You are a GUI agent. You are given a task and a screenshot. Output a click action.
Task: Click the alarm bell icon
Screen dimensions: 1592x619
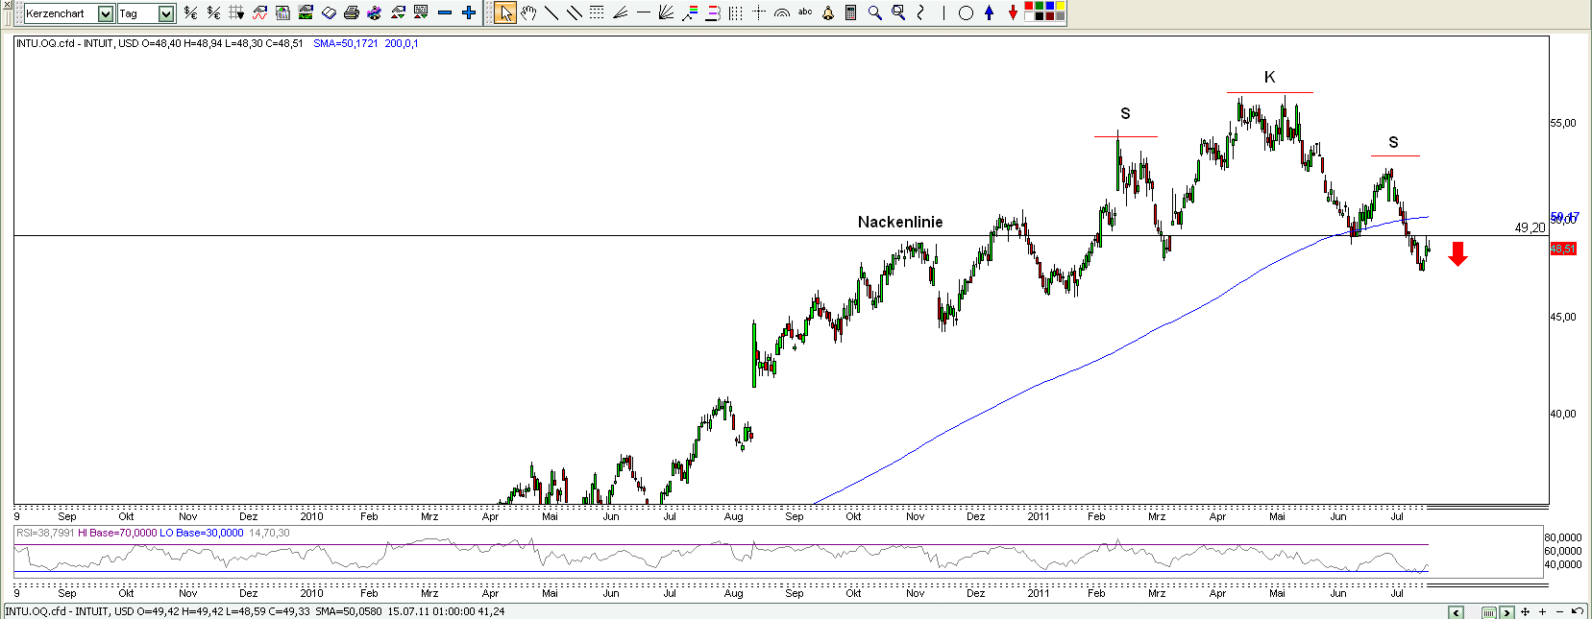828,13
